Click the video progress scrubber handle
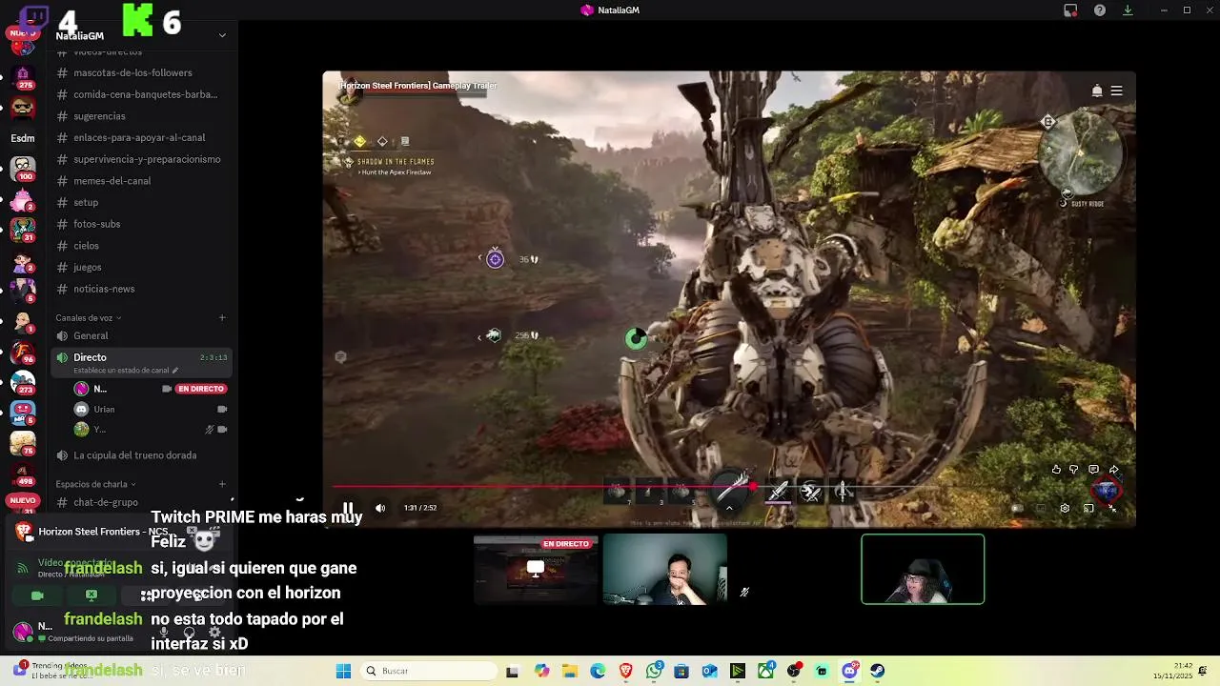The height and width of the screenshot is (686, 1220). click(754, 488)
